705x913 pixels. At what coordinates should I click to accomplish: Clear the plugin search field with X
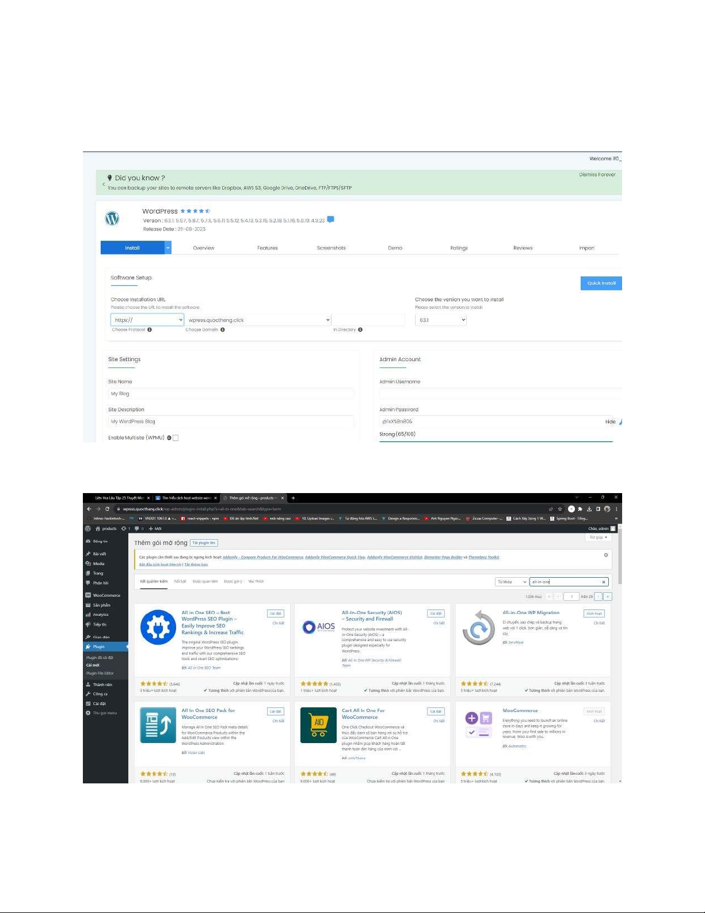[603, 582]
